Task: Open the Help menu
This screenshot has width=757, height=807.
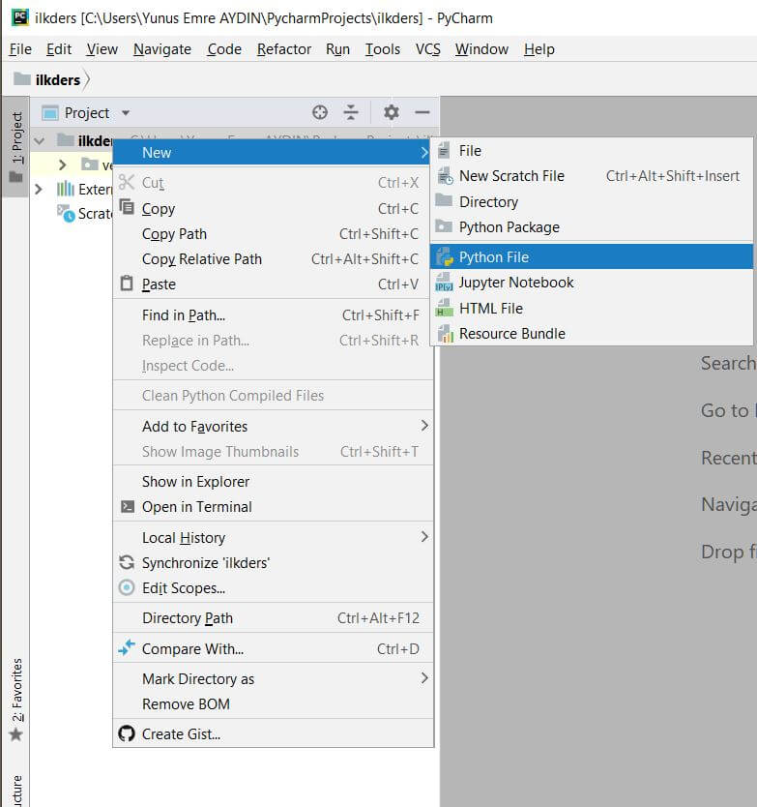Action: click(x=539, y=49)
